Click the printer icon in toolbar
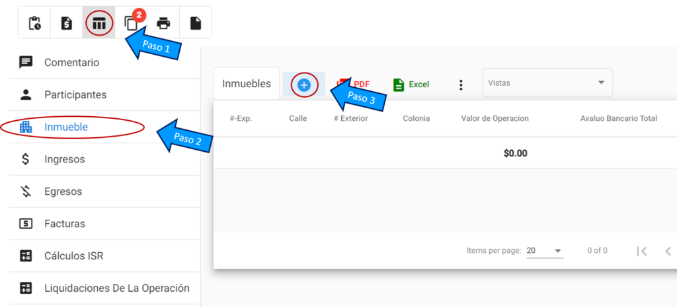 tap(163, 23)
